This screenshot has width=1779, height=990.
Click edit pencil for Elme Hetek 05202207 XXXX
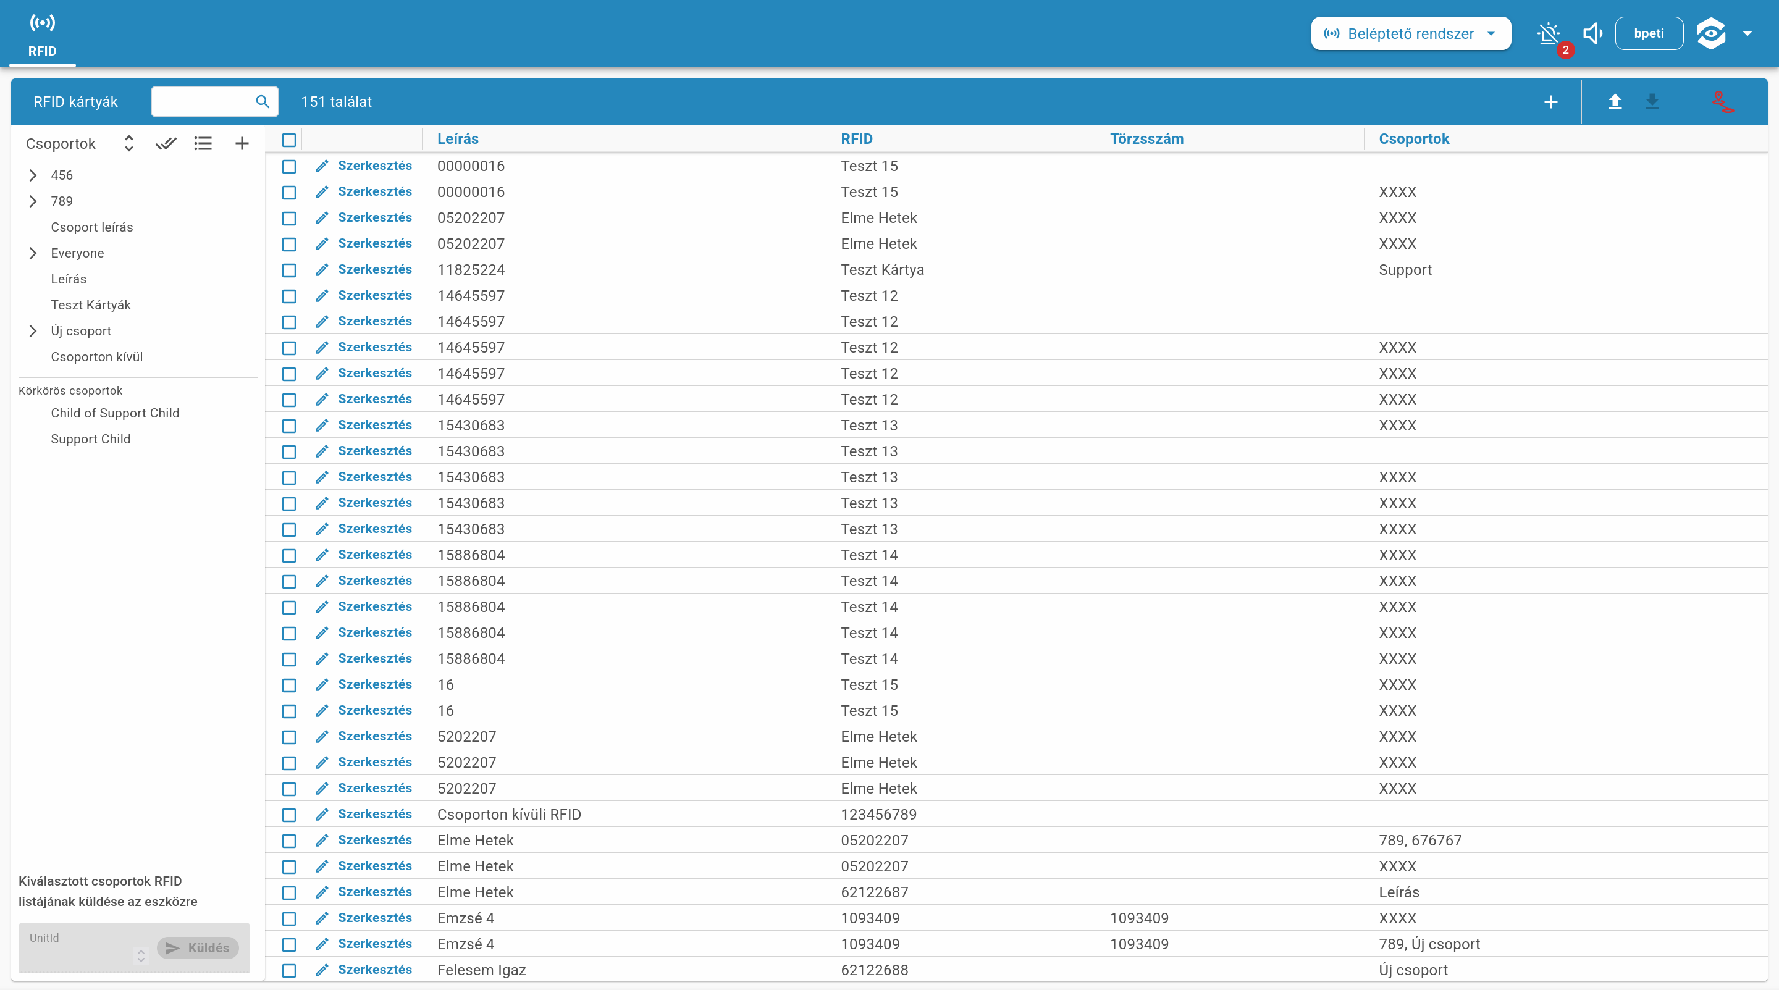pyautogui.click(x=322, y=866)
